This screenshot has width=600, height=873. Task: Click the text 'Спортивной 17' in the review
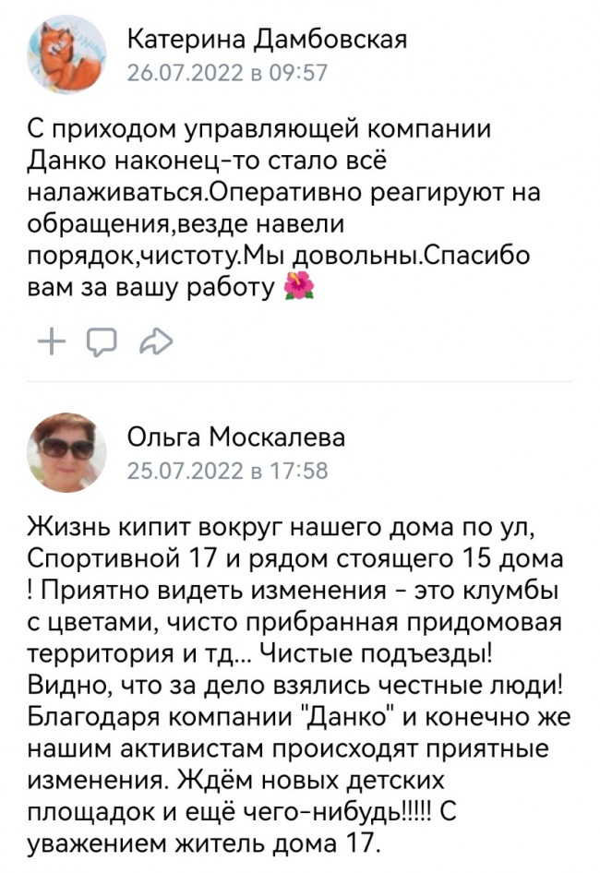coord(121,558)
